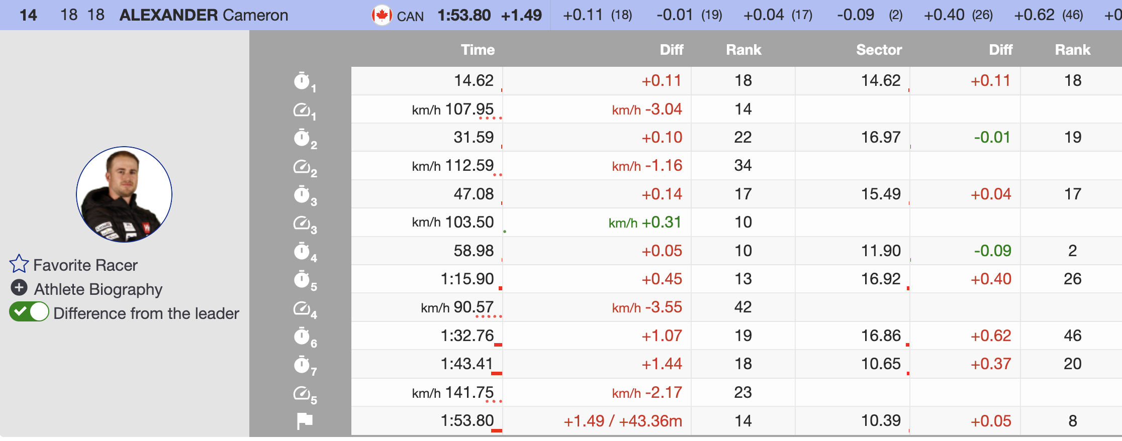This screenshot has width=1122, height=441.
Task: Click the stopwatch icon for intermediate 1
Action: [x=302, y=81]
